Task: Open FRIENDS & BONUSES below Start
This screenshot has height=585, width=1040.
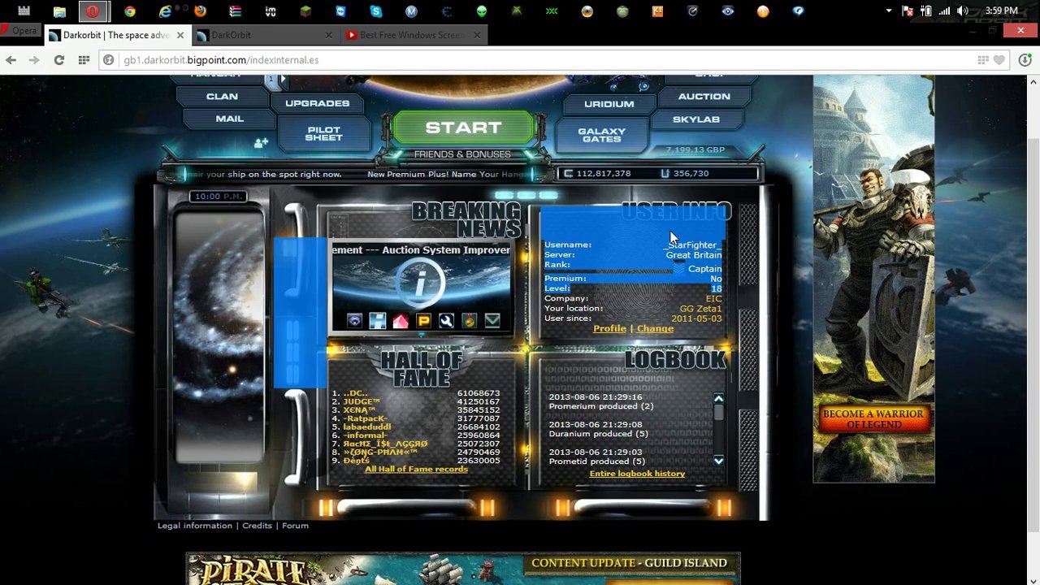Action: [462, 154]
